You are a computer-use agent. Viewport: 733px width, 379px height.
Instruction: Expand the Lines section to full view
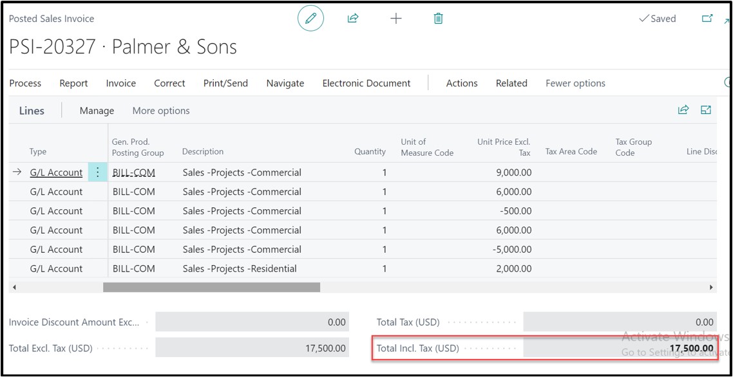click(x=706, y=110)
